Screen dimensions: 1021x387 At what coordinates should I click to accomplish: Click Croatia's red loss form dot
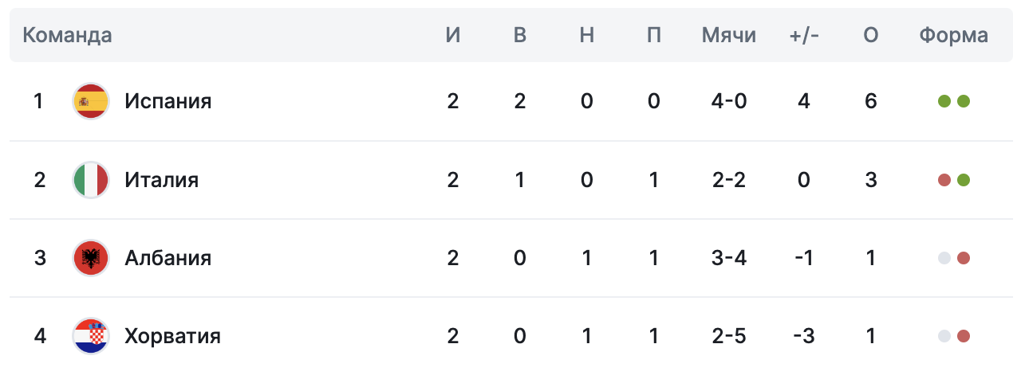click(x=964, y=336)
